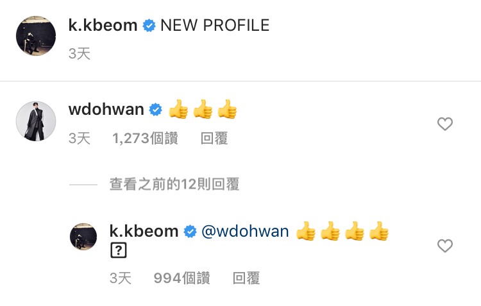This screenshot has height=306, width=481.
Task: Open wdohwan's profile avatar
Action: tap(36, 121)
